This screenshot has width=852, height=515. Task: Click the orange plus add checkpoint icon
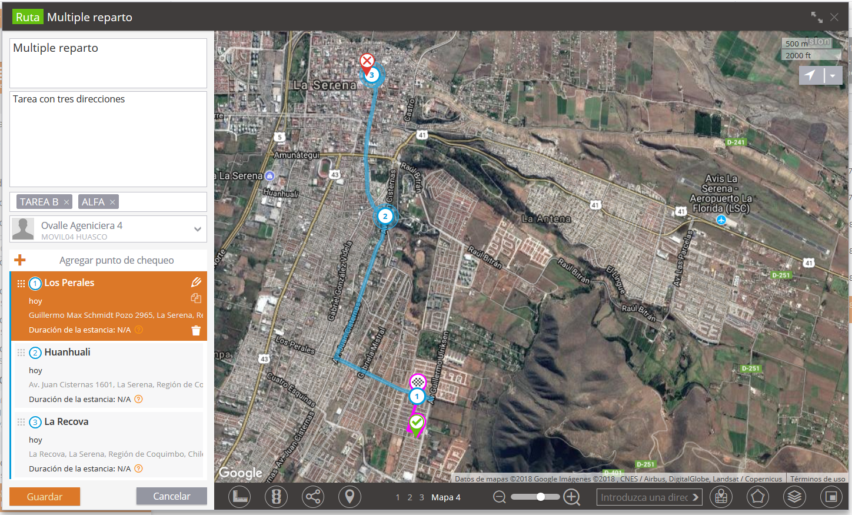pyautogui.click(x=20, y=260)
